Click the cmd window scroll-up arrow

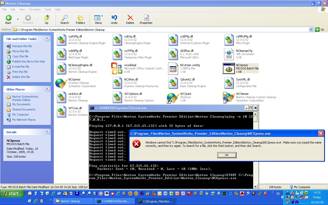(255, 114)
